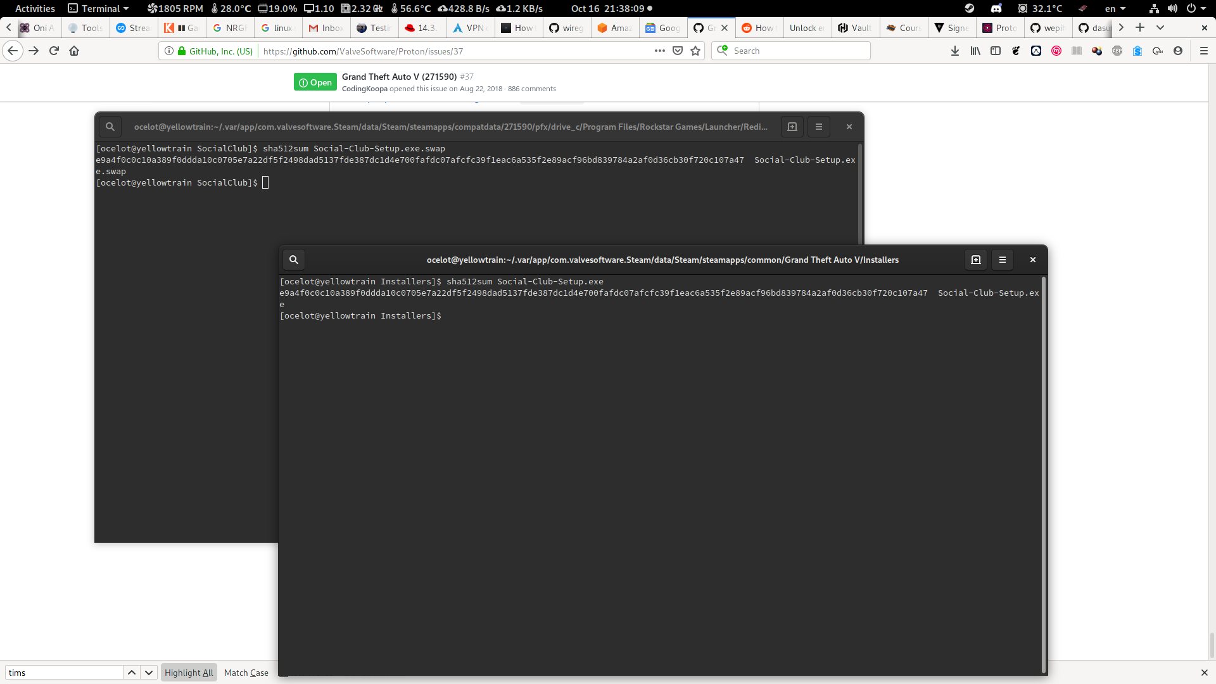Click the last '[ocelot@yellowtrain Installers]$' prompt

point(360,316)
